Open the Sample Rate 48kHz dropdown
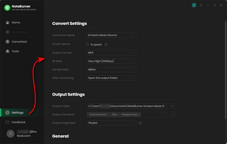227x144 pixels. click(x=111, y=69)
